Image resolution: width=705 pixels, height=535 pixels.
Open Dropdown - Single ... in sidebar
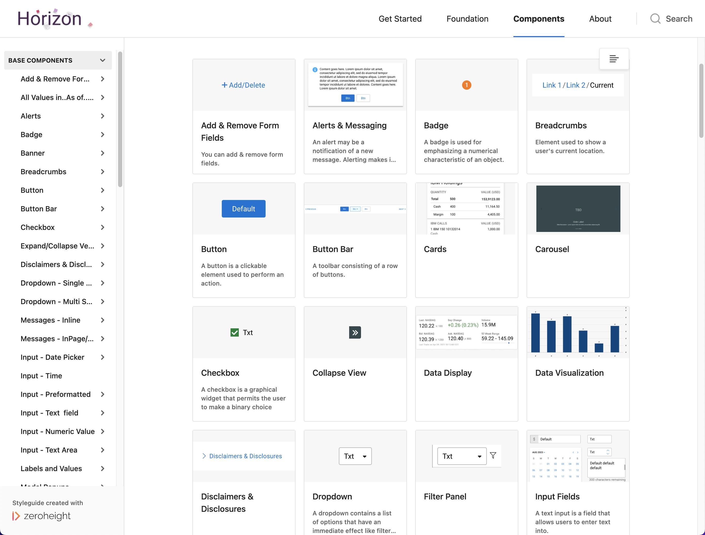tap(56, 283)
